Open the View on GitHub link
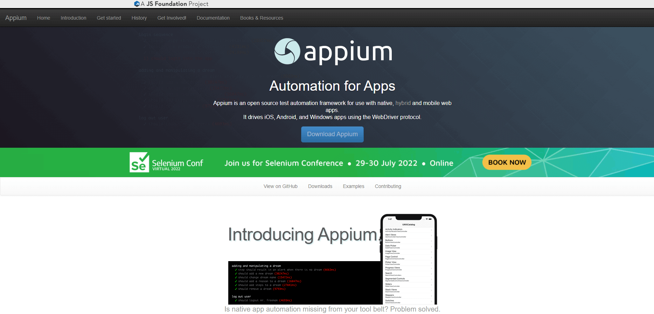Screen dimensions: 654x314 pyautogui.click(x=280, y=186)
